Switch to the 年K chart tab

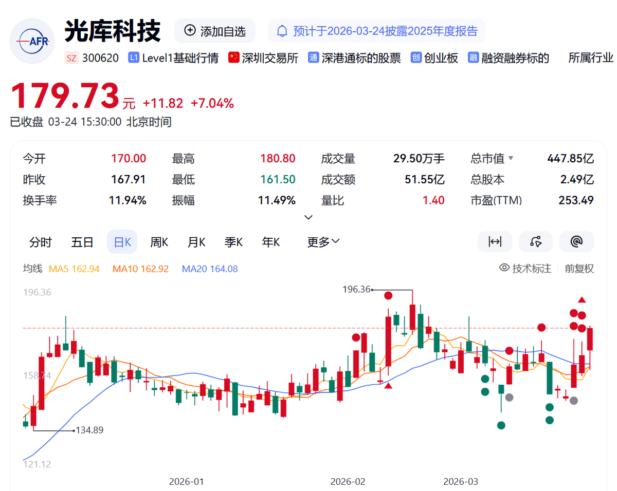(x=270, y=242)
